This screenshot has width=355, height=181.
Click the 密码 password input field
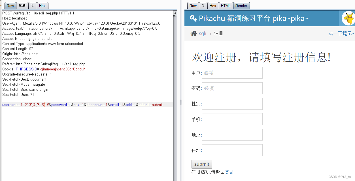232,88
